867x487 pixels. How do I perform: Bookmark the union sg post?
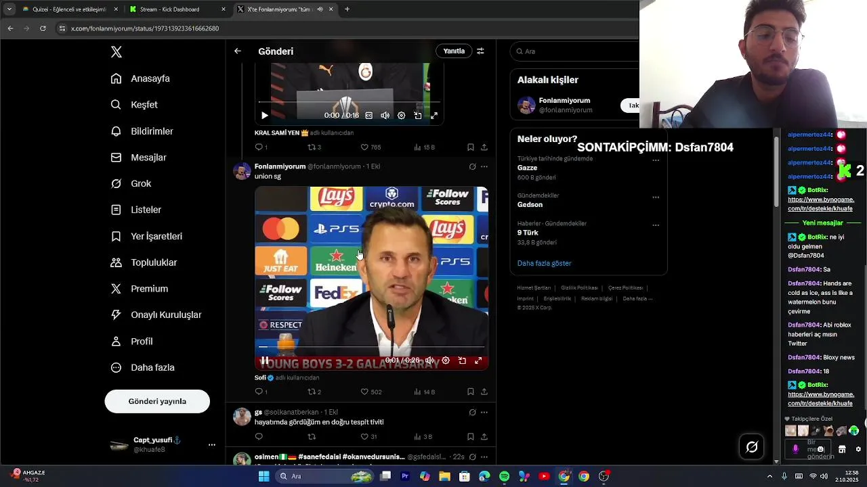(471, 392)
